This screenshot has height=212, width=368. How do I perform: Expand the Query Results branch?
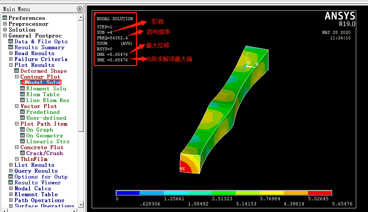[11, 170]
